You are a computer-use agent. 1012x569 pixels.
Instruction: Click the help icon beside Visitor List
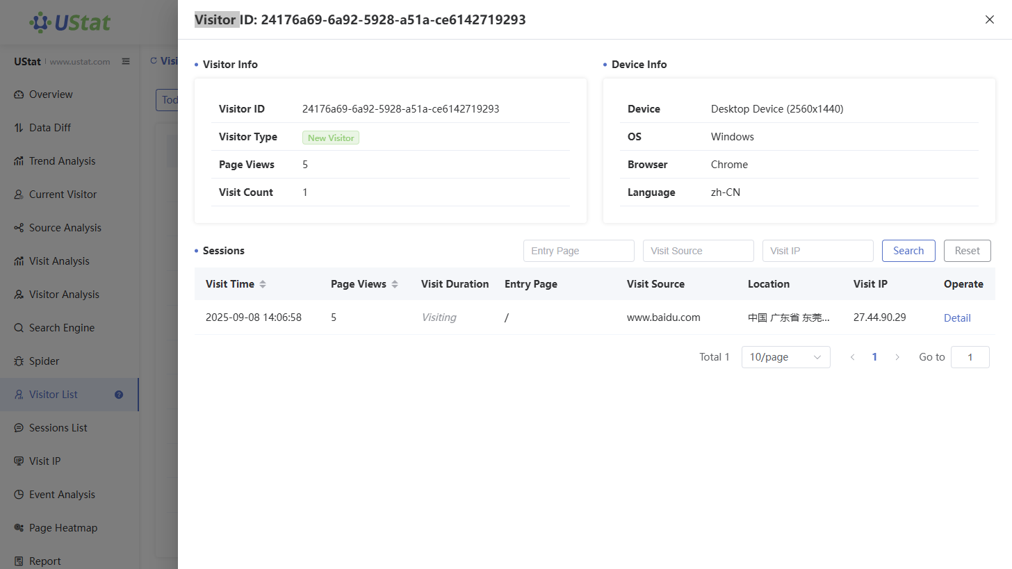click(119, 395)
